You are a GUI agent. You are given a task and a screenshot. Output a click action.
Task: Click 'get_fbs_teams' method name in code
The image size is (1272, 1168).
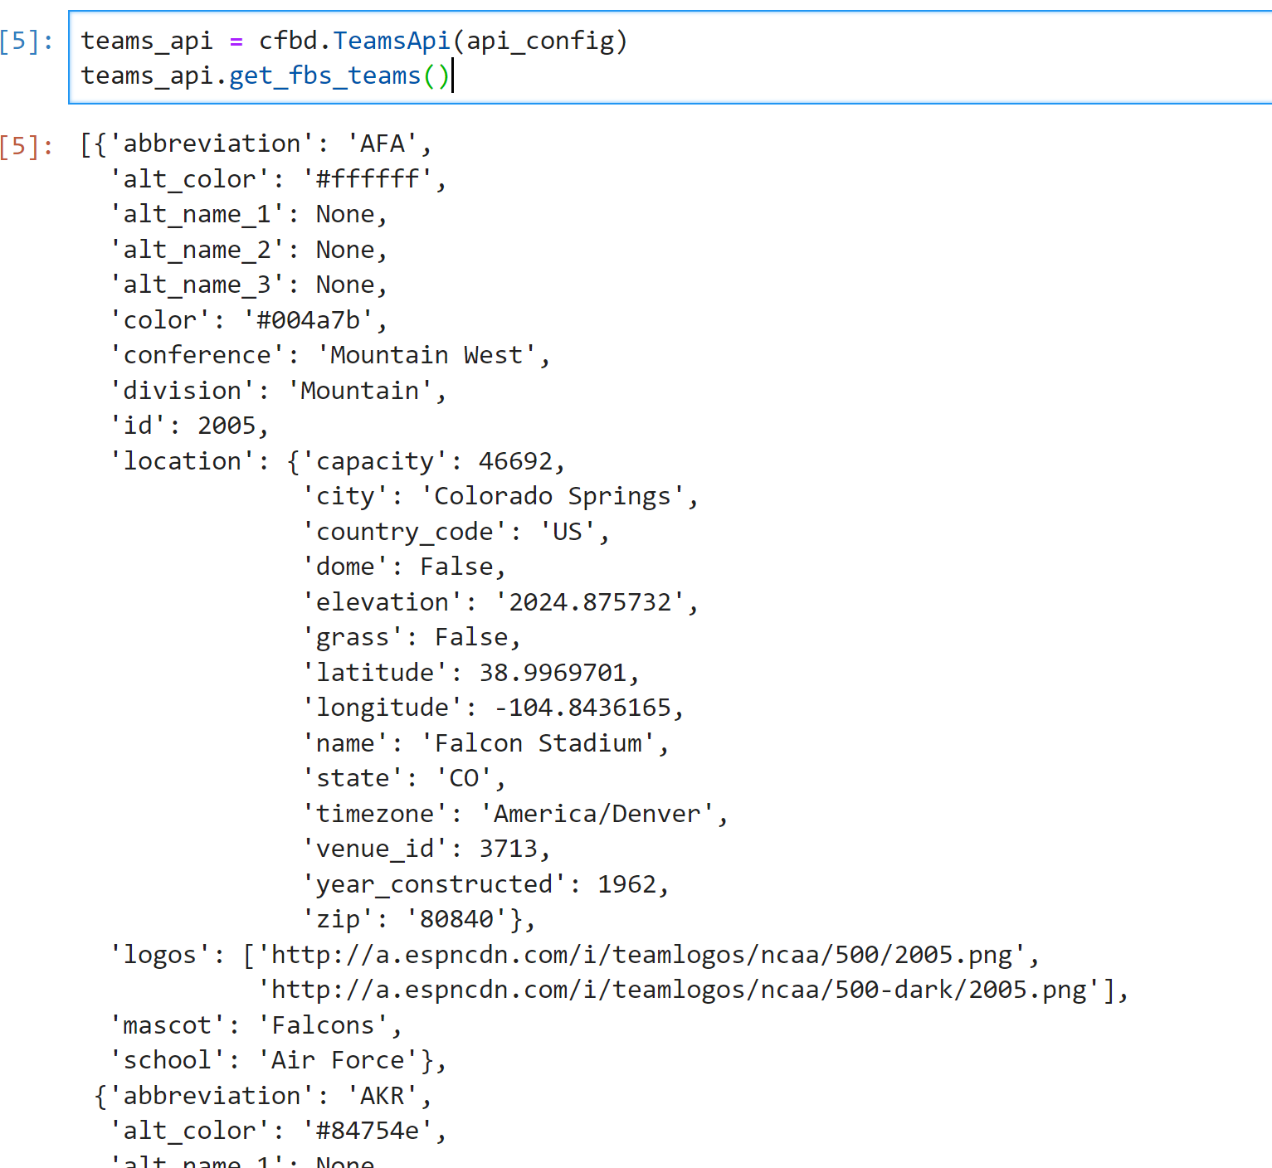coord(324,75)
